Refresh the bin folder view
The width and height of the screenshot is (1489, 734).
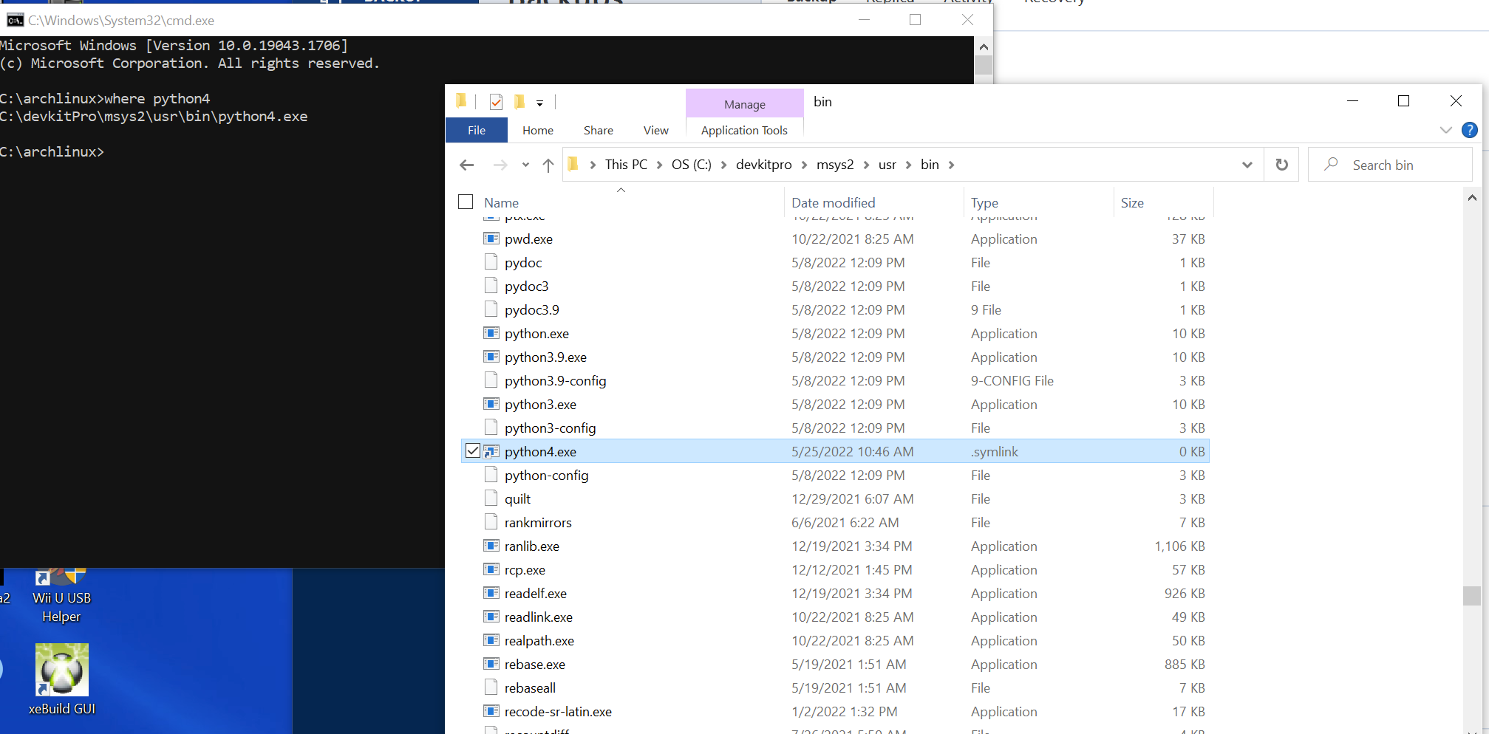point(1281,165)
